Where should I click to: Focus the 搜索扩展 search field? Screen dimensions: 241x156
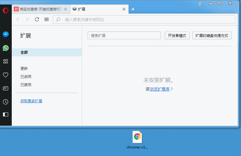[x=124, y=36]
